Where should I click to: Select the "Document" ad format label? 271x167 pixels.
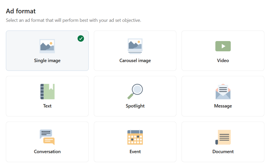(x=223, y=152)
